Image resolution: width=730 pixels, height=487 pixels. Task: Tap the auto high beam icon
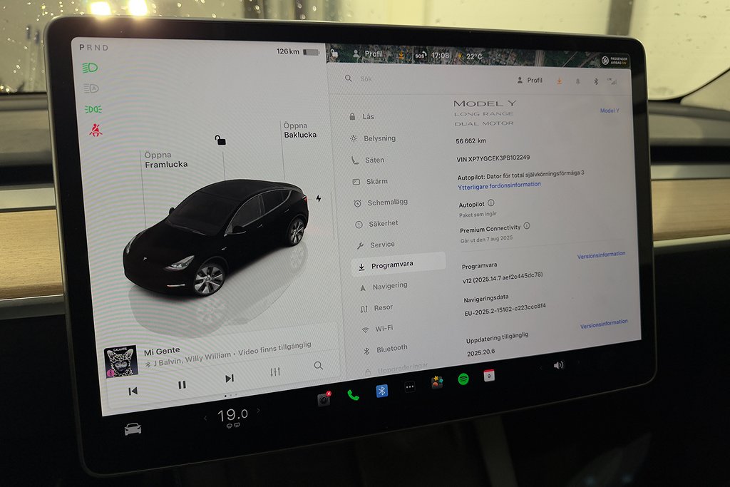pyautogui.click(x=91, y=88)
